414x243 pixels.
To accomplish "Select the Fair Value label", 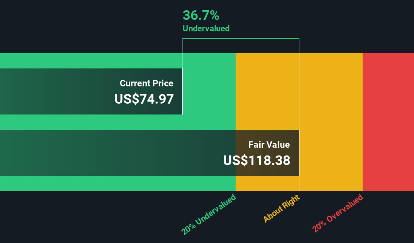I will tap(269, 145).
